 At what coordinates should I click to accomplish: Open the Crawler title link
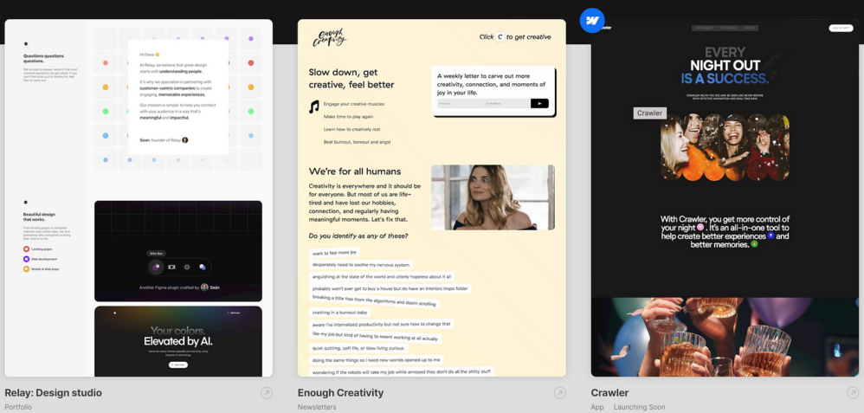point(609,392)
